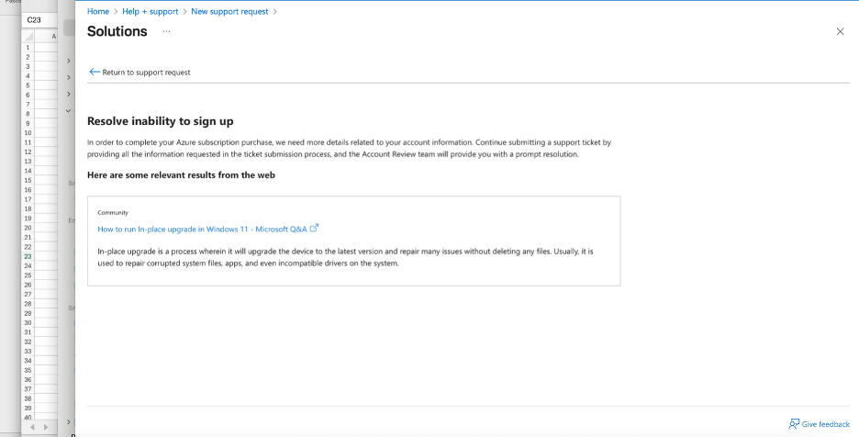Screen dimensions: 859x437
Task: Collapse the down chevron beside row 8
Action: click(x=69, y=111)
